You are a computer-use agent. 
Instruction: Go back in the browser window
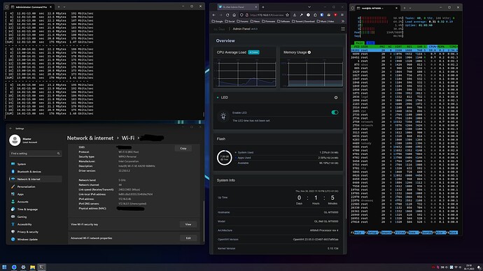[214, 15]
